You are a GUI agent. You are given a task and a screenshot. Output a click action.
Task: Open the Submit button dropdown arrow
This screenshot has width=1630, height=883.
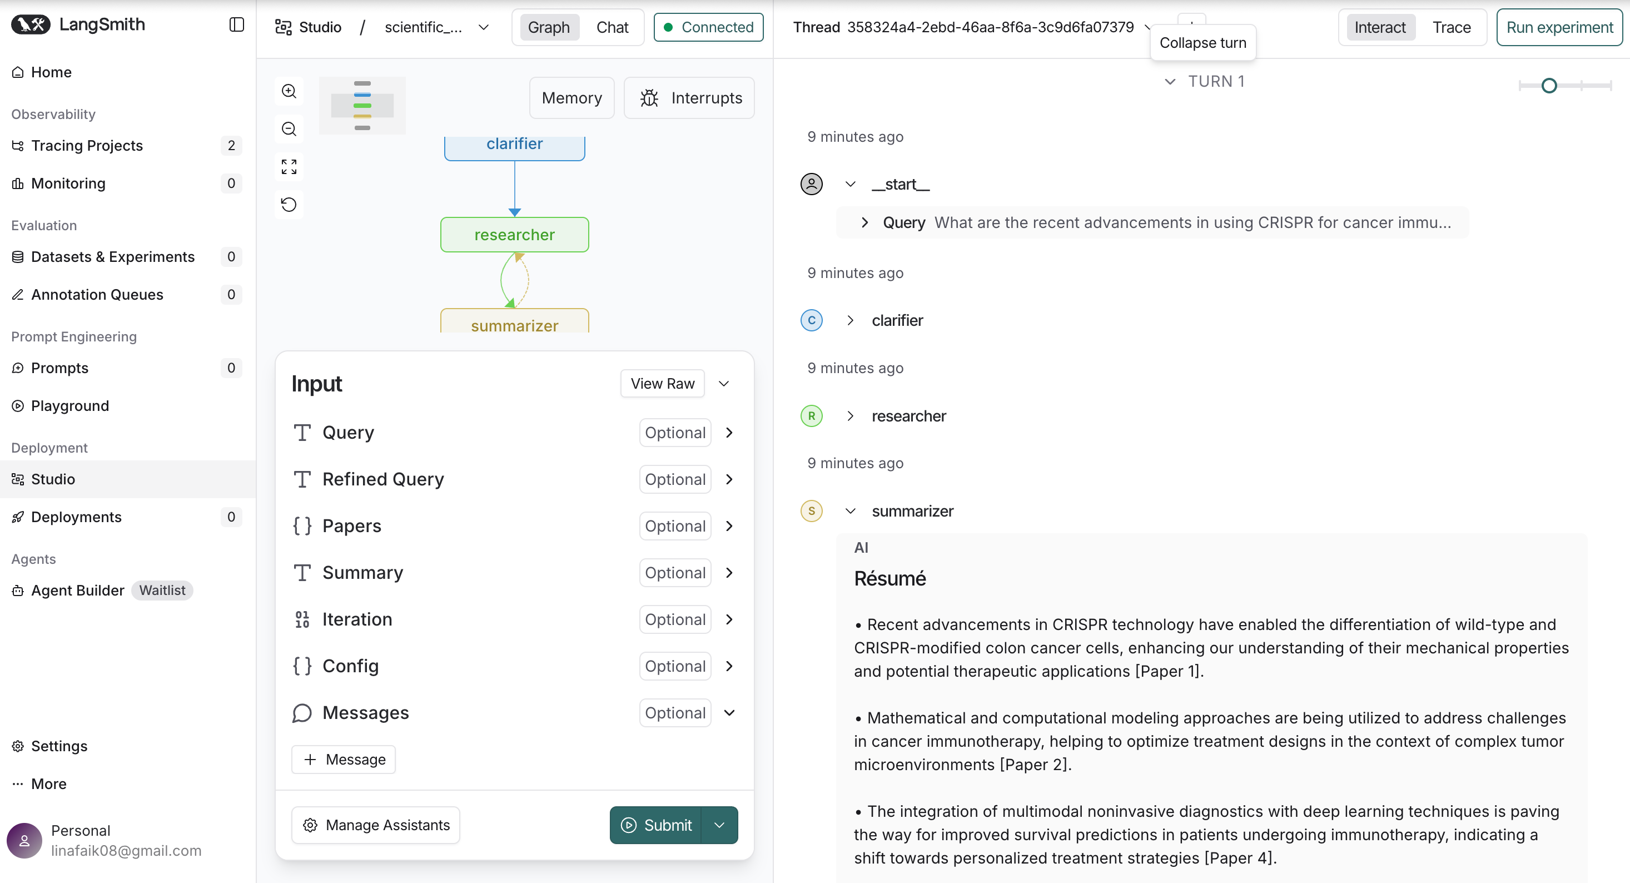coord(719,825)
